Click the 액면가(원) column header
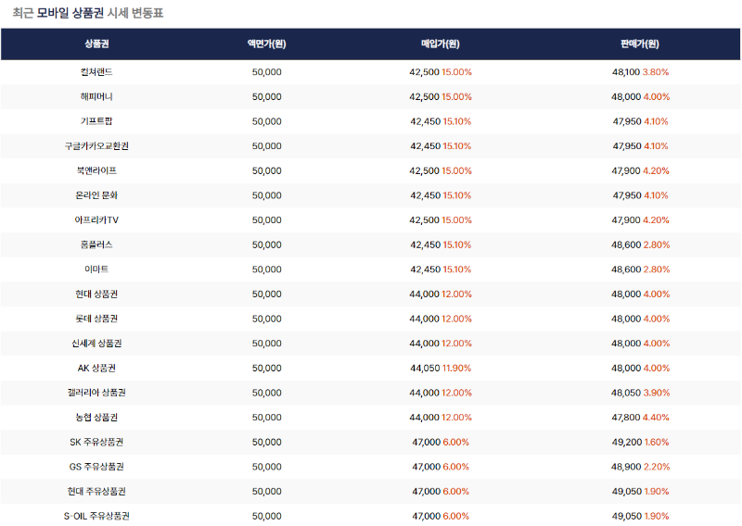Viewport: 742px width, 526px height. tap(266, 44)
